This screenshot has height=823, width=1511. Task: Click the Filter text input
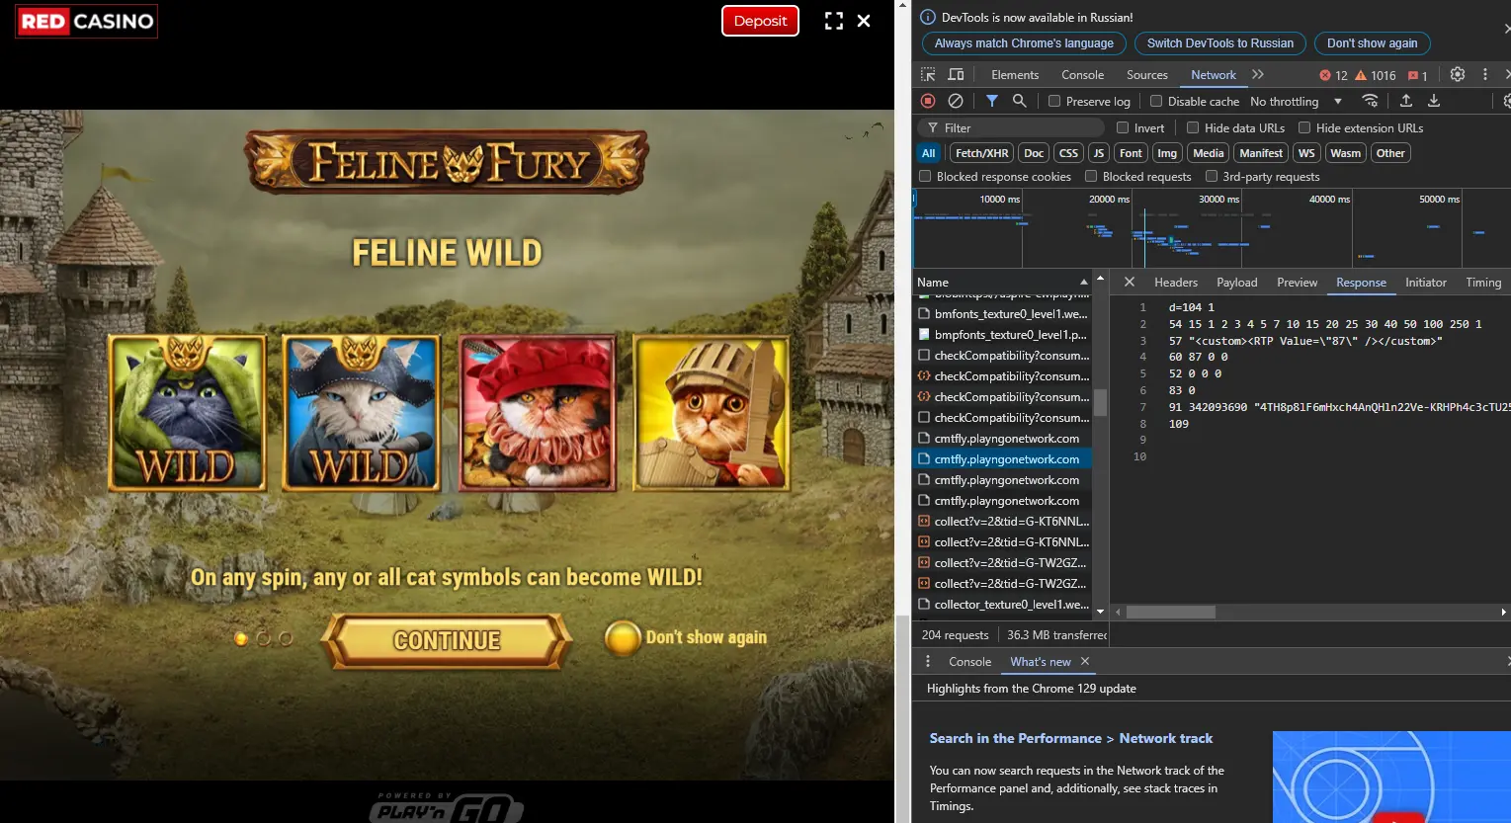(1012, 127)
